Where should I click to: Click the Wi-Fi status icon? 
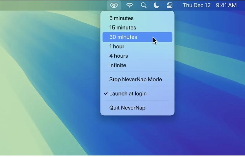pyautogui.click(x=130, y=5)
